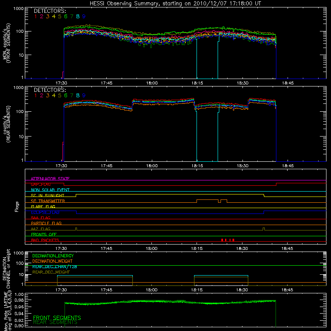Click the SC_IN_SUNLIGHT flag label

click(48, 195)
